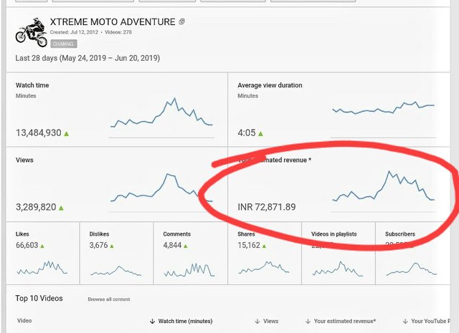Screen dimensions: 459x333
Task: Click the average duration value 4:05
Action: click(247, 132)
